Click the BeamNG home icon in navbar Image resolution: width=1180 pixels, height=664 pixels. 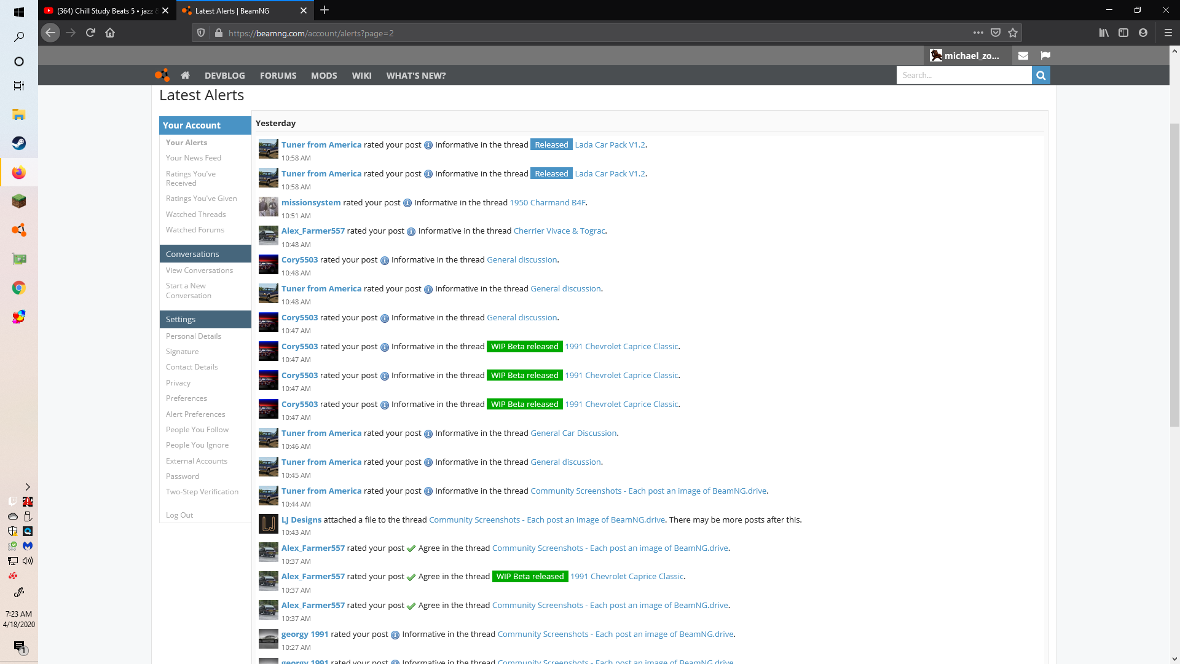click(185, 75)
